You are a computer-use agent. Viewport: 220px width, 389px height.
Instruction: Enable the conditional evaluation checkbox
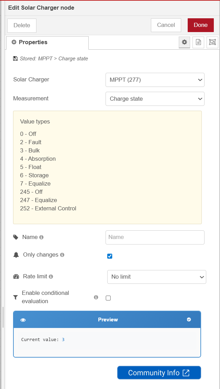pos(108,298)
